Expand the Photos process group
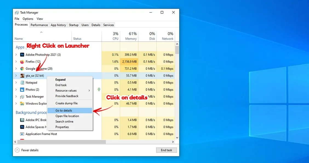The height and width of the screenshot is (163, 309). pyautogui.click(x=16, y=89)
